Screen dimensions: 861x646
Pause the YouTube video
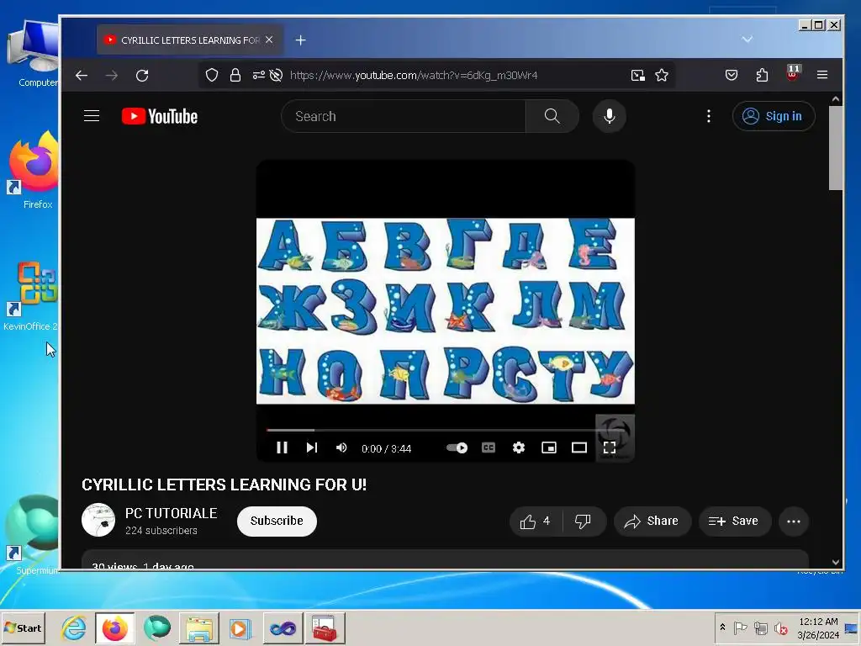tap(282, 447)
